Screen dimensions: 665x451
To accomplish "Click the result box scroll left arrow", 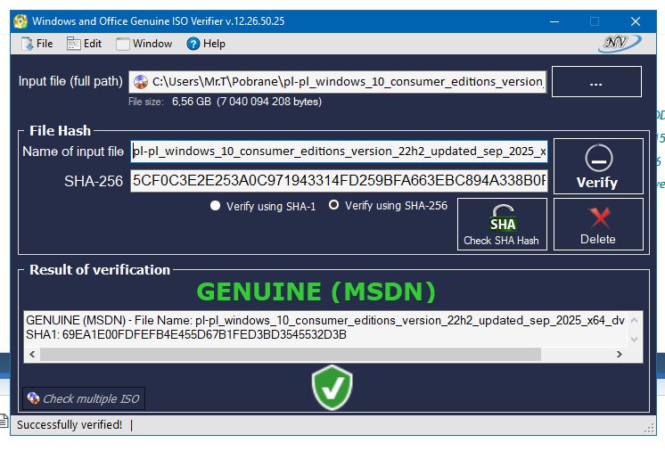I will coord(32,354).
